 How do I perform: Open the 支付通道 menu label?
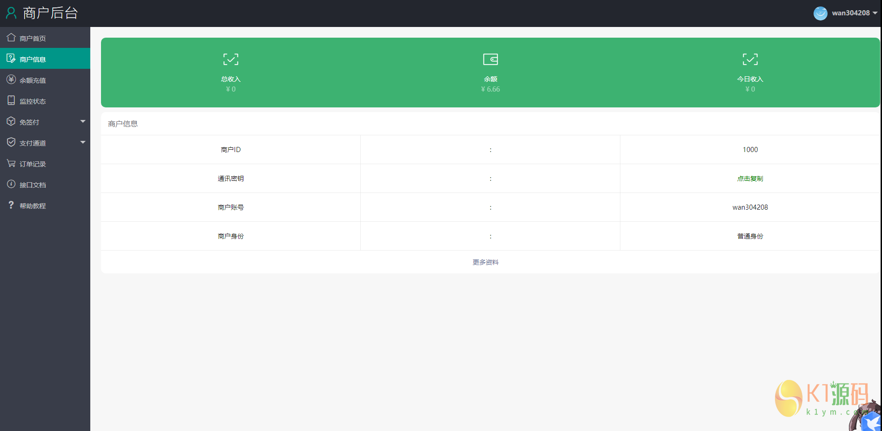[33, 143]
